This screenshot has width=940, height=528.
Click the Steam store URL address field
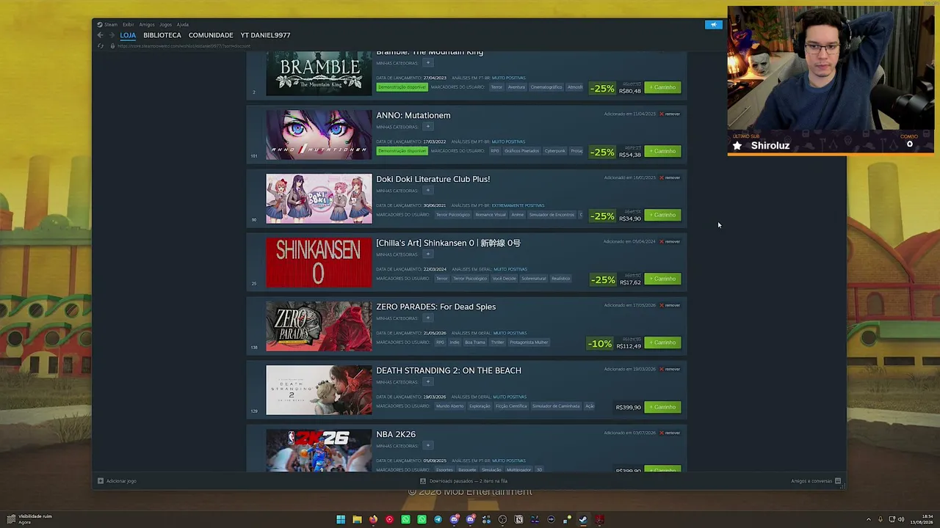point(184,46)
